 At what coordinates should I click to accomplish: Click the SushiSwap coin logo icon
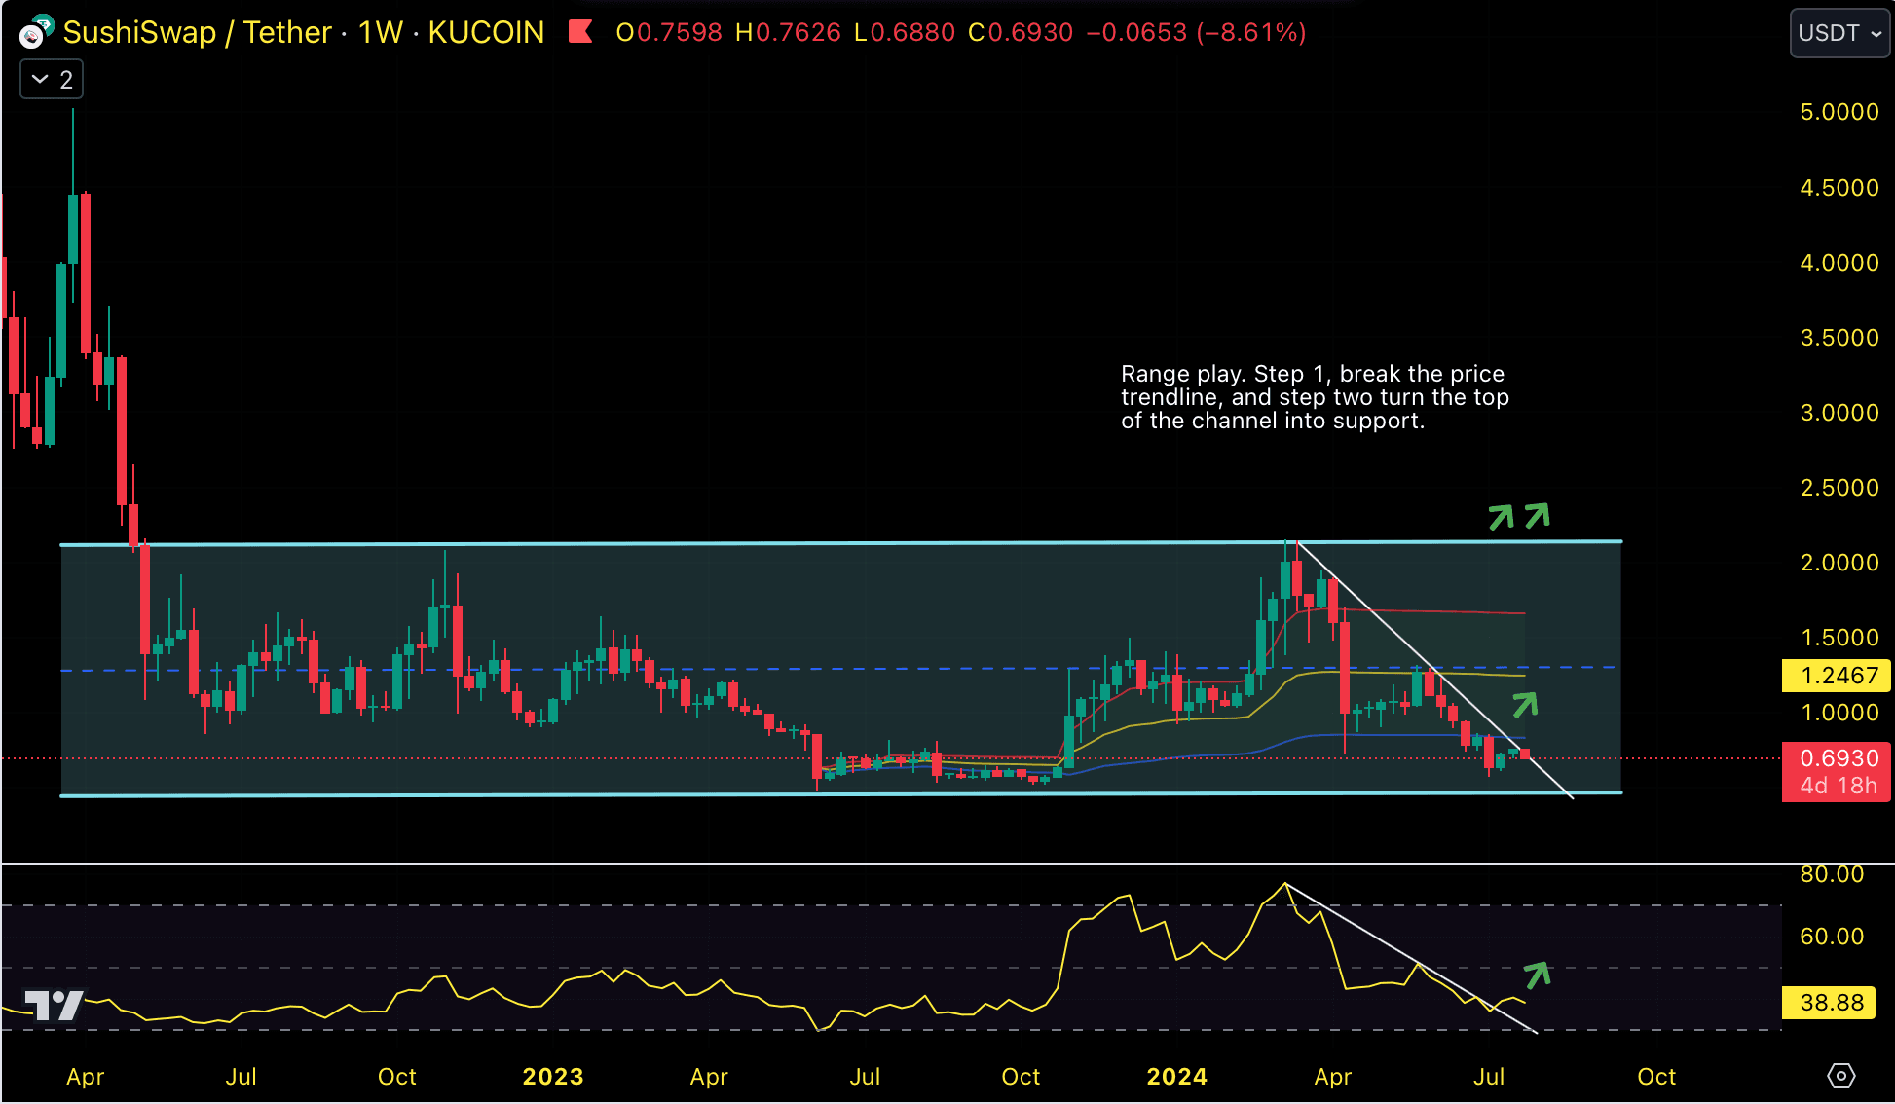coord(36,32)
